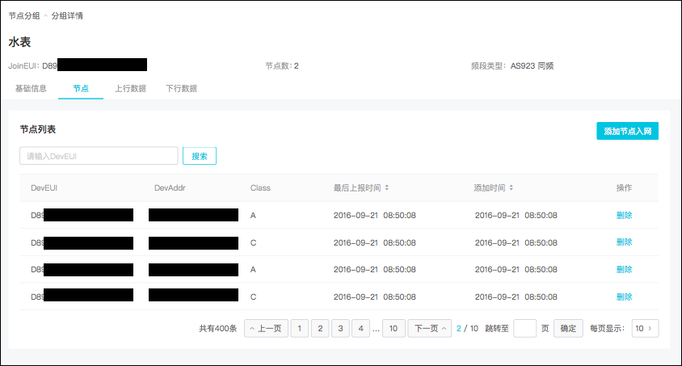682x366 pixels.
Task: Click the 搜索 button
Action: click(x=200, y=156)
